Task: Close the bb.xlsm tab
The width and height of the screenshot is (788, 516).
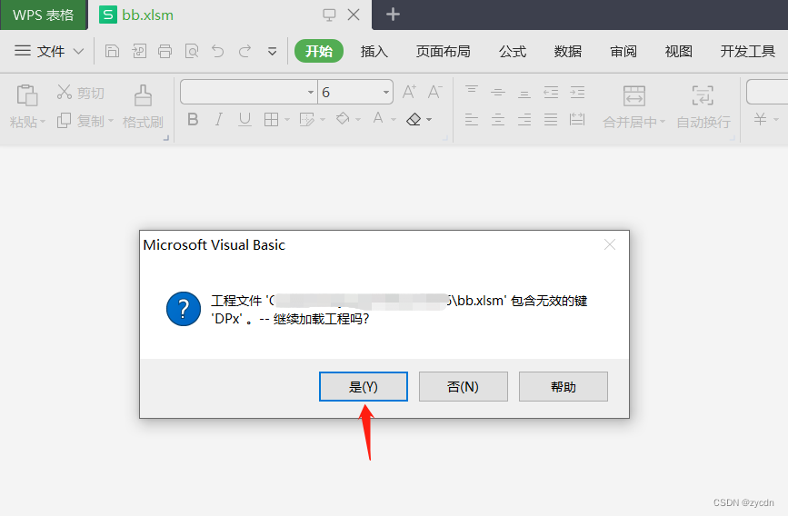Action: point(354,15)
